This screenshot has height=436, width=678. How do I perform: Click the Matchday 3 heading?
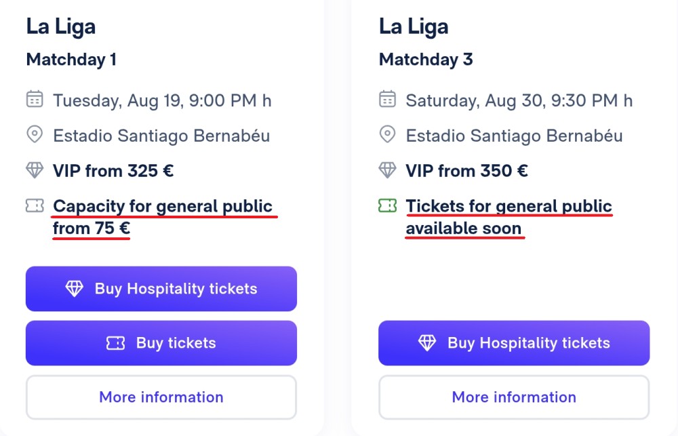pos(426,59)
